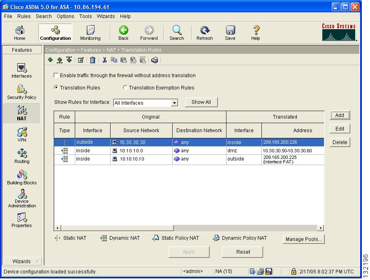Expand the Wizards panel at sidebar bottom
Viewport: 370px width, 280px height.
coord(22,262)
